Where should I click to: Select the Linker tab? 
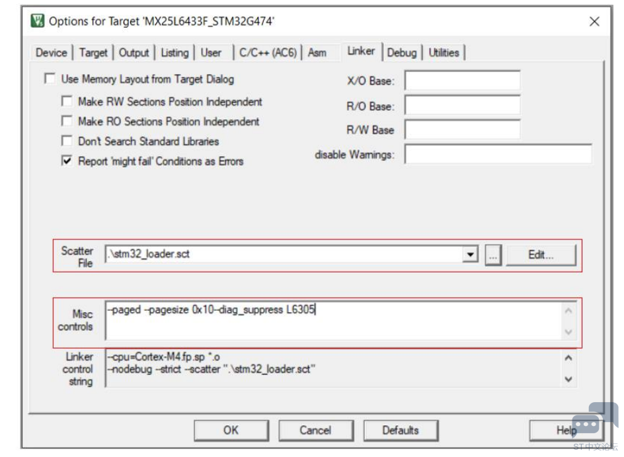pos(361,51)
